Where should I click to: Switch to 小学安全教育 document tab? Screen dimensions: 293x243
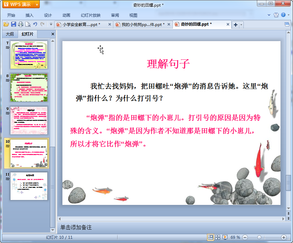81,25
